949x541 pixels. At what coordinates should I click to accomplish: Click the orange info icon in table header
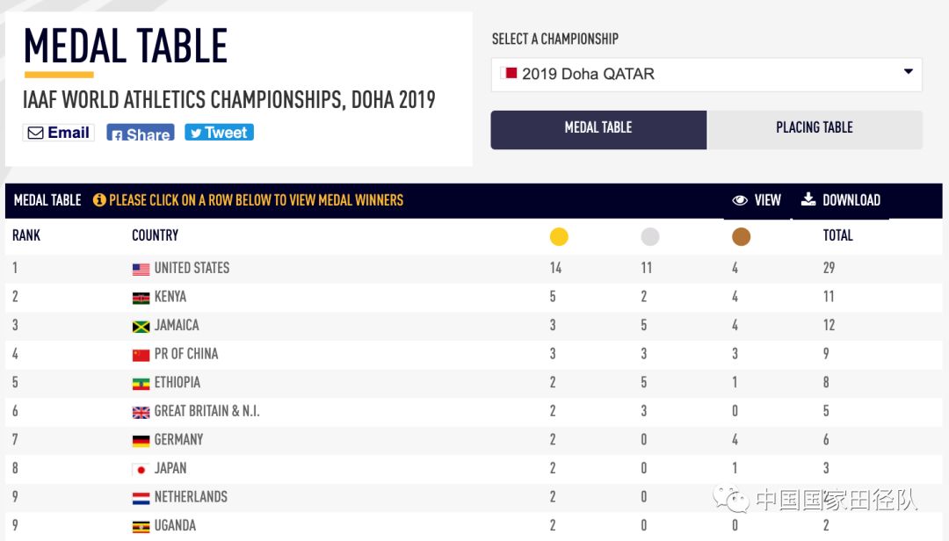point(99,200)
